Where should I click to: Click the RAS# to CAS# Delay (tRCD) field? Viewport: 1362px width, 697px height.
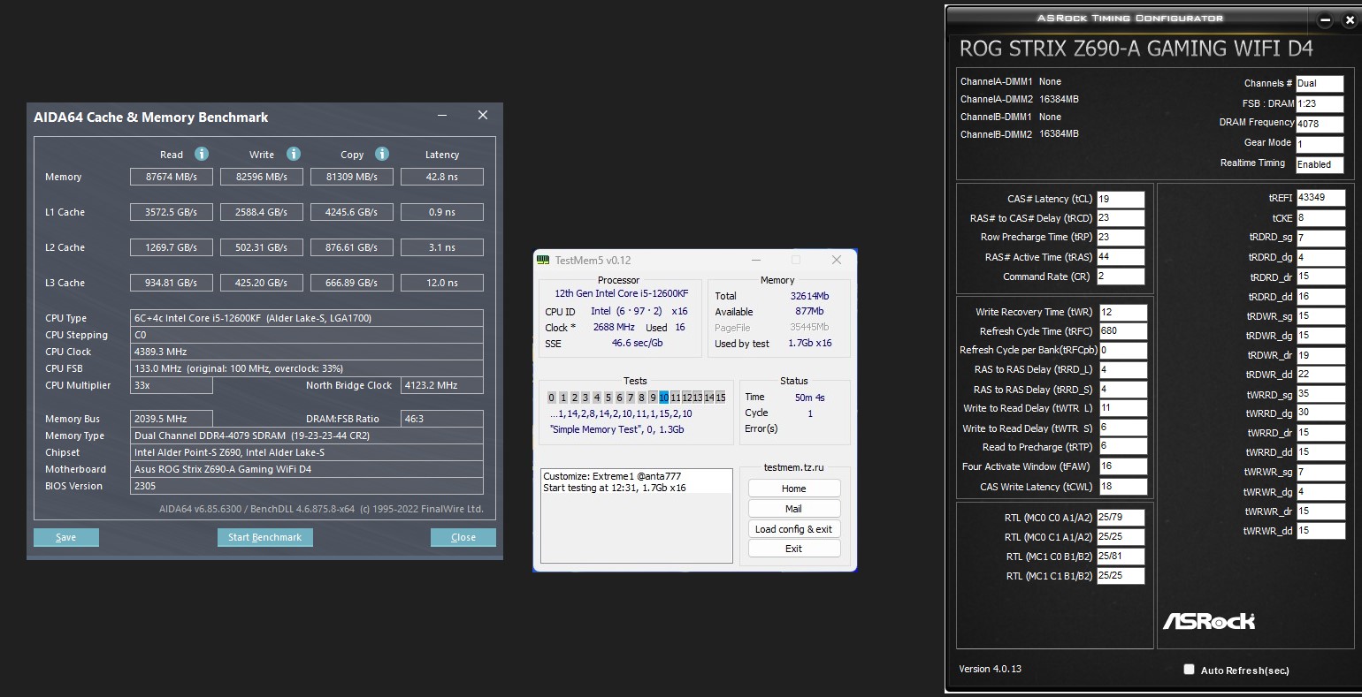(x=1121, y=218)
